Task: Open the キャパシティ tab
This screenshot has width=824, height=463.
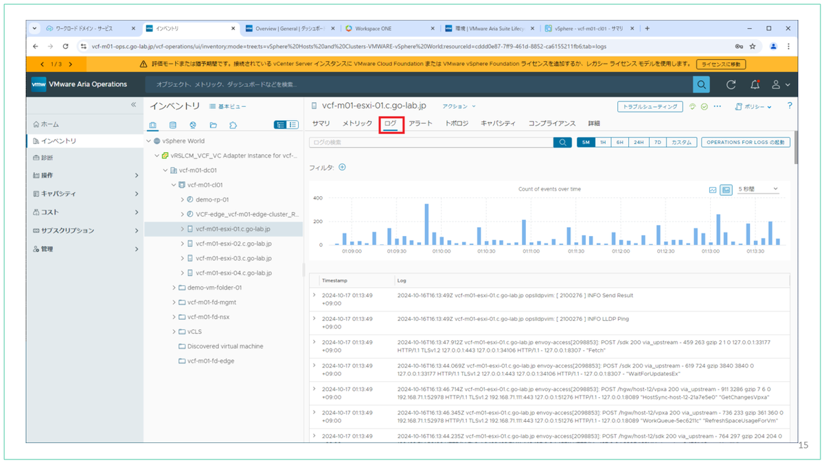Action: (498, 123)
